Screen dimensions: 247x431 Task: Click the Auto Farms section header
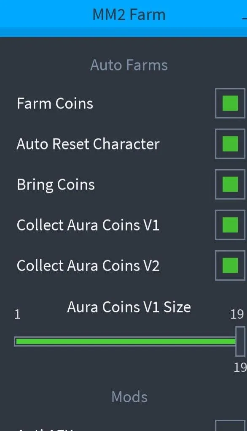129,65
